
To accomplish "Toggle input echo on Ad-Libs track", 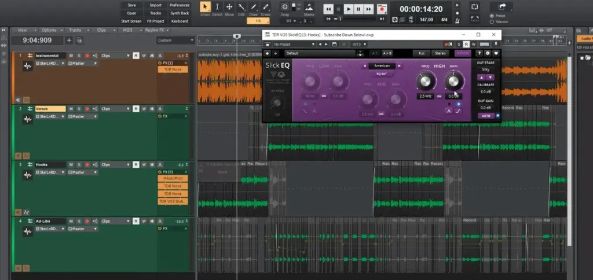I will 95,221.
